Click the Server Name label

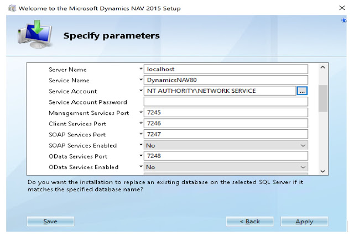(67, 70)
